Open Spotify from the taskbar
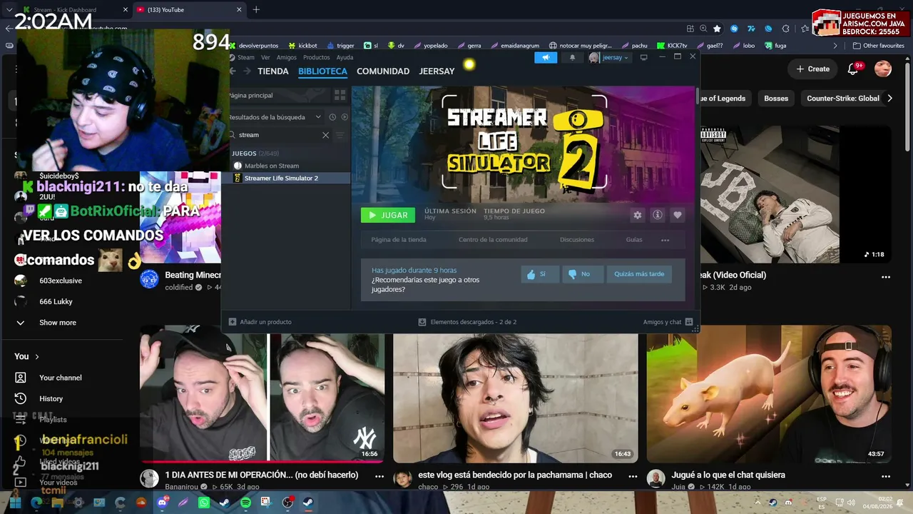Screen dimensions: 913x514 [x=246, y=503]
